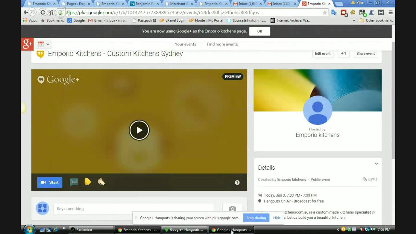The image size is (416, 234).
Task: Open the Q&A app icon
Action: pos(74,182)
